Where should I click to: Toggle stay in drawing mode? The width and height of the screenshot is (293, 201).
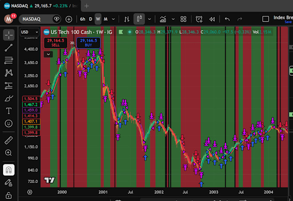9,182
